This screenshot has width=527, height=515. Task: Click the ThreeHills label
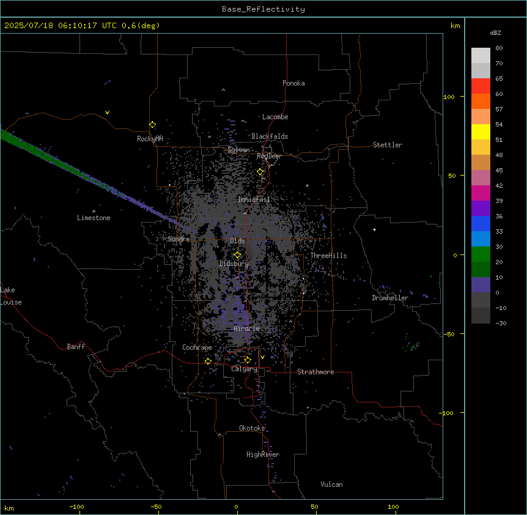click(328, 256)
